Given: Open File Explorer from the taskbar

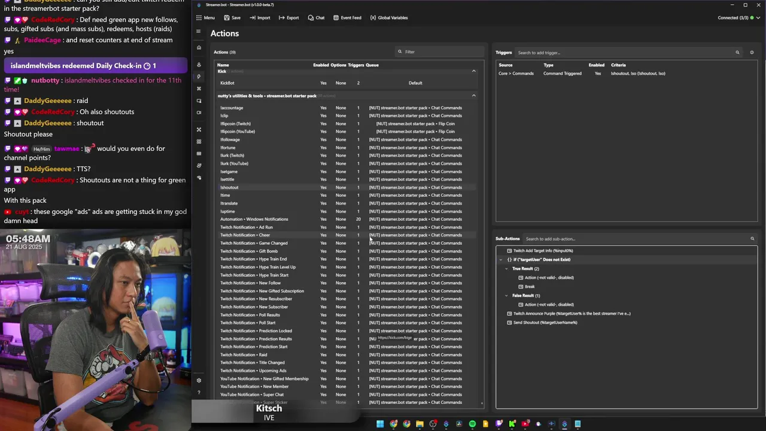Looking at the screenshot, I should 420,424.
